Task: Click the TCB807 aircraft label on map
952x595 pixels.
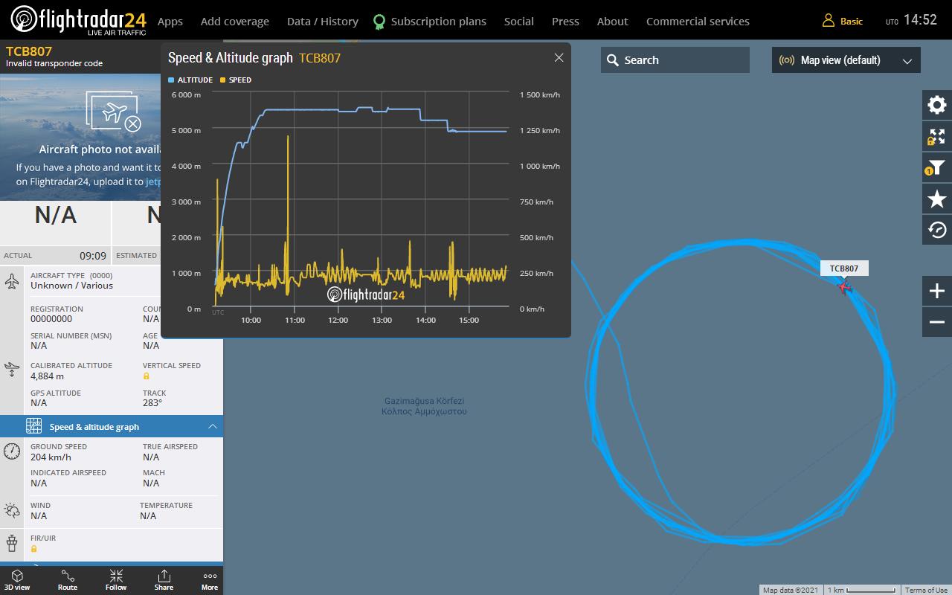Action: point(843,268)
